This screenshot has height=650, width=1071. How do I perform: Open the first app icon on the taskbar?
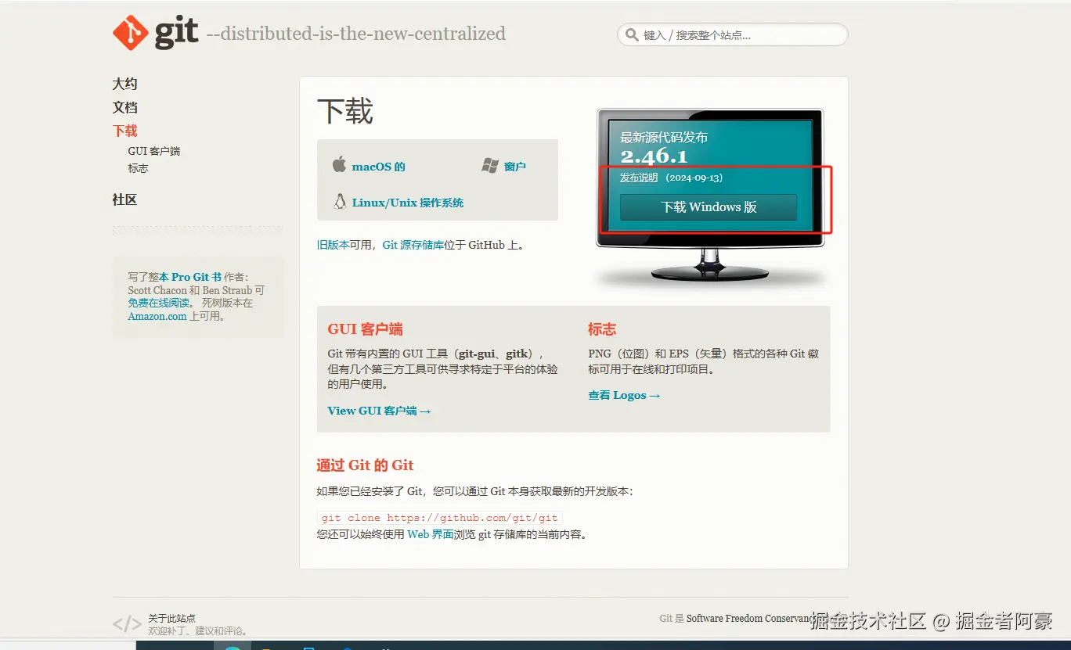(232, 648)
